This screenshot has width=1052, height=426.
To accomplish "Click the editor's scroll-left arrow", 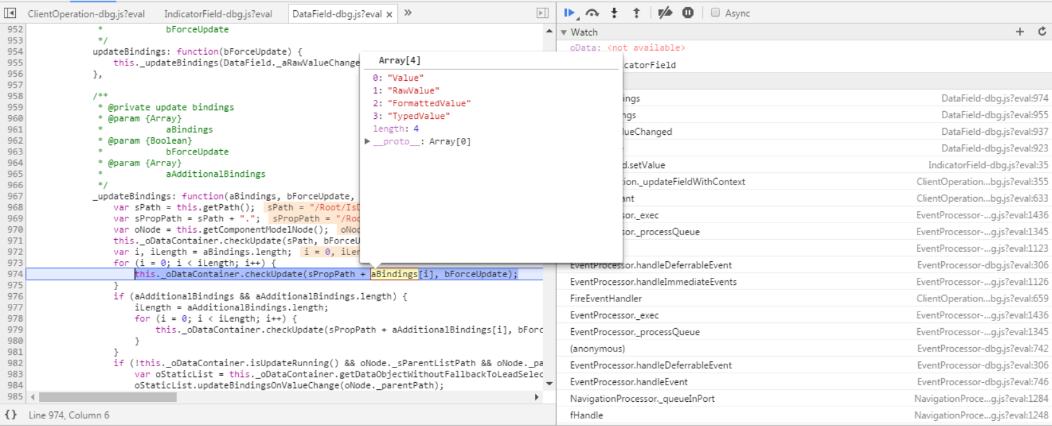I will coord(32,397).
